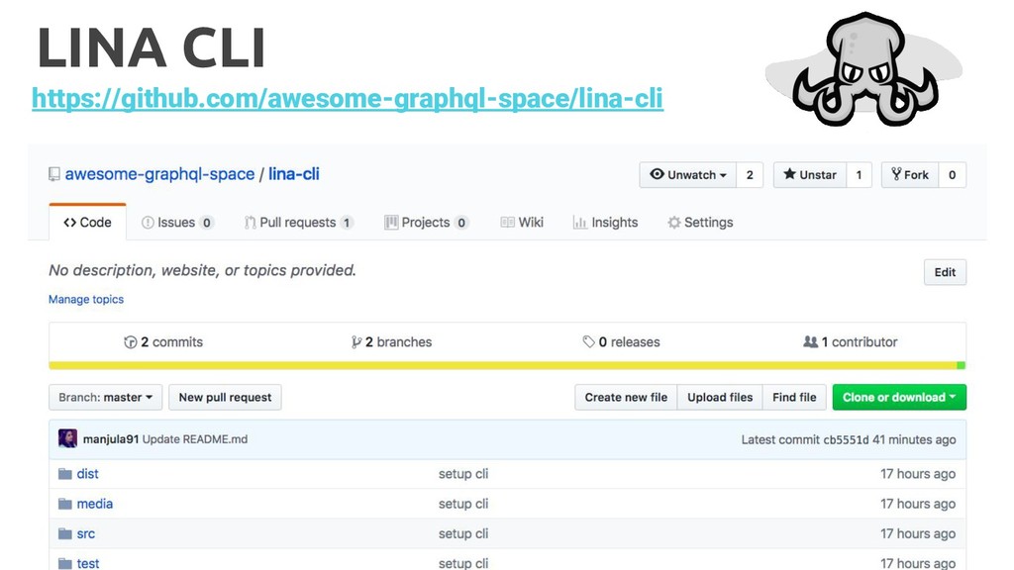Expand Clone or download menu
The width and height of the screenshot is (1014, 570).
899,398
